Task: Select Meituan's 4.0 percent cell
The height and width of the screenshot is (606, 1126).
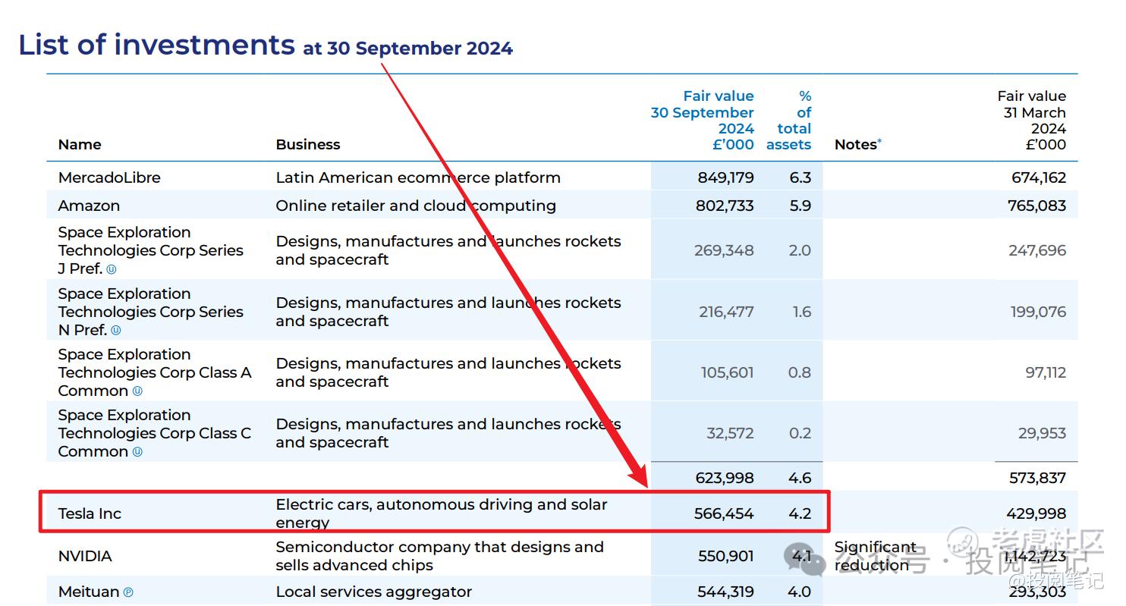Action: click(x=800, y=592)
